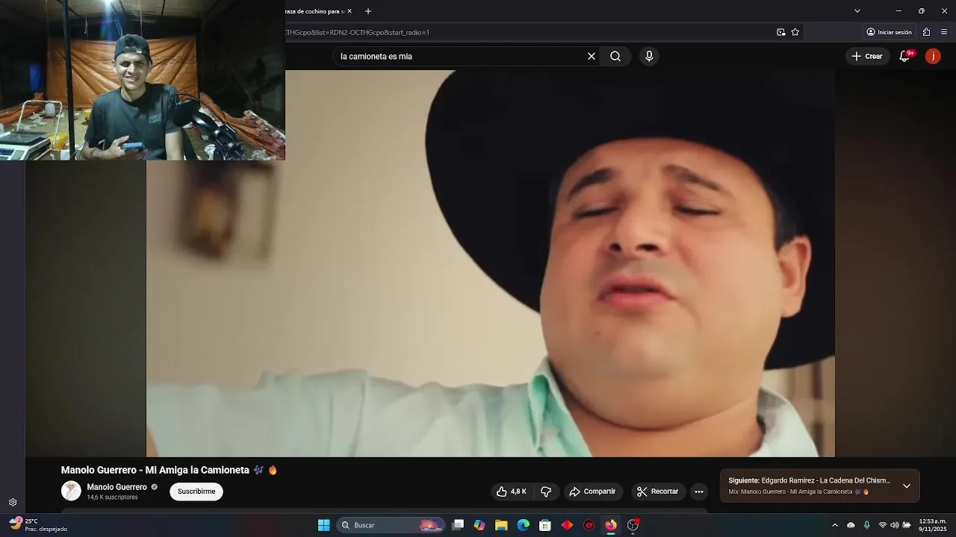This screenshot has height=537, width=956.
Task: Pause the video by clicking the player
Action: 490,263
